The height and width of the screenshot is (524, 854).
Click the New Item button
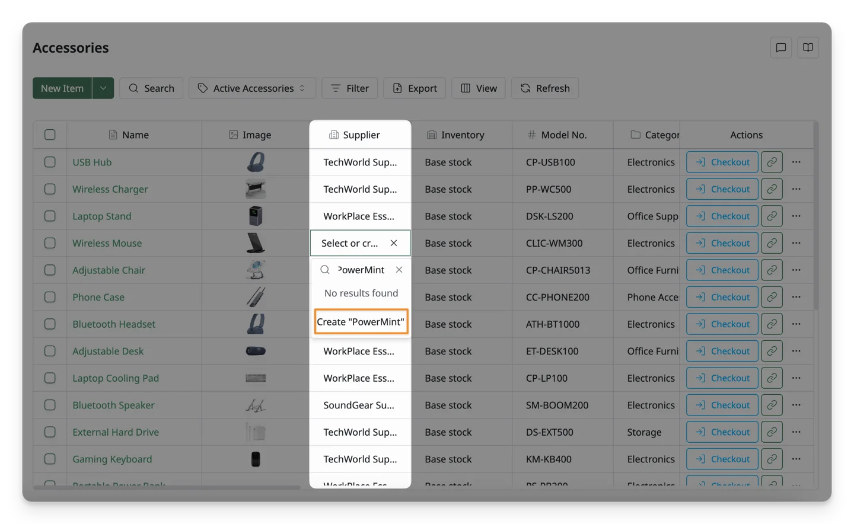pyautogui.click(x=62, y=88)
